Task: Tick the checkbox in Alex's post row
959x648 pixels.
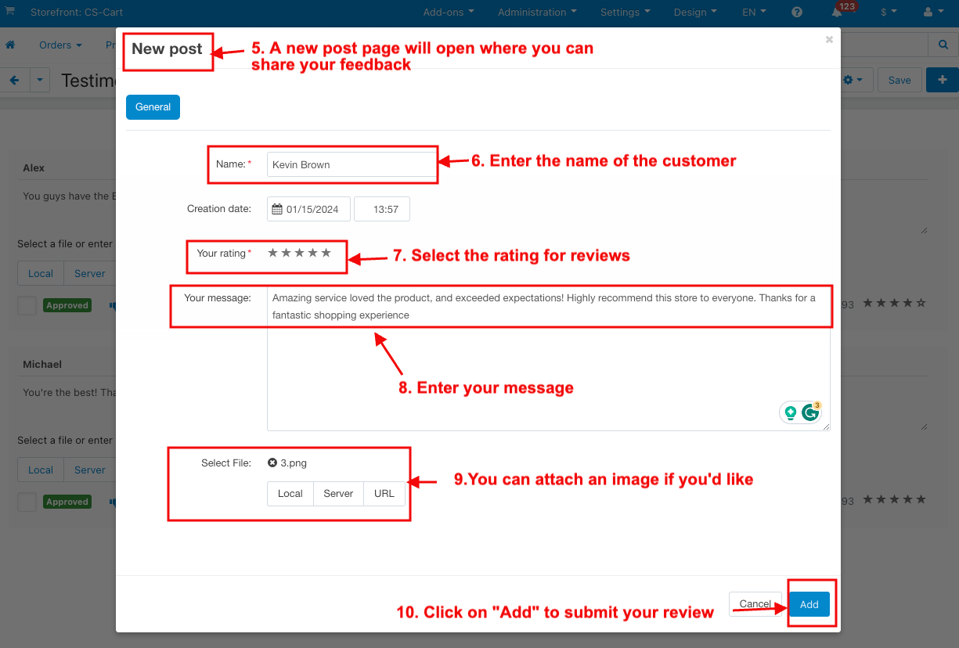Action: click(27, 305)
